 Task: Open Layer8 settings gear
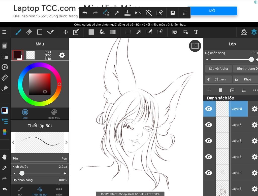click(x=254, y=109)
